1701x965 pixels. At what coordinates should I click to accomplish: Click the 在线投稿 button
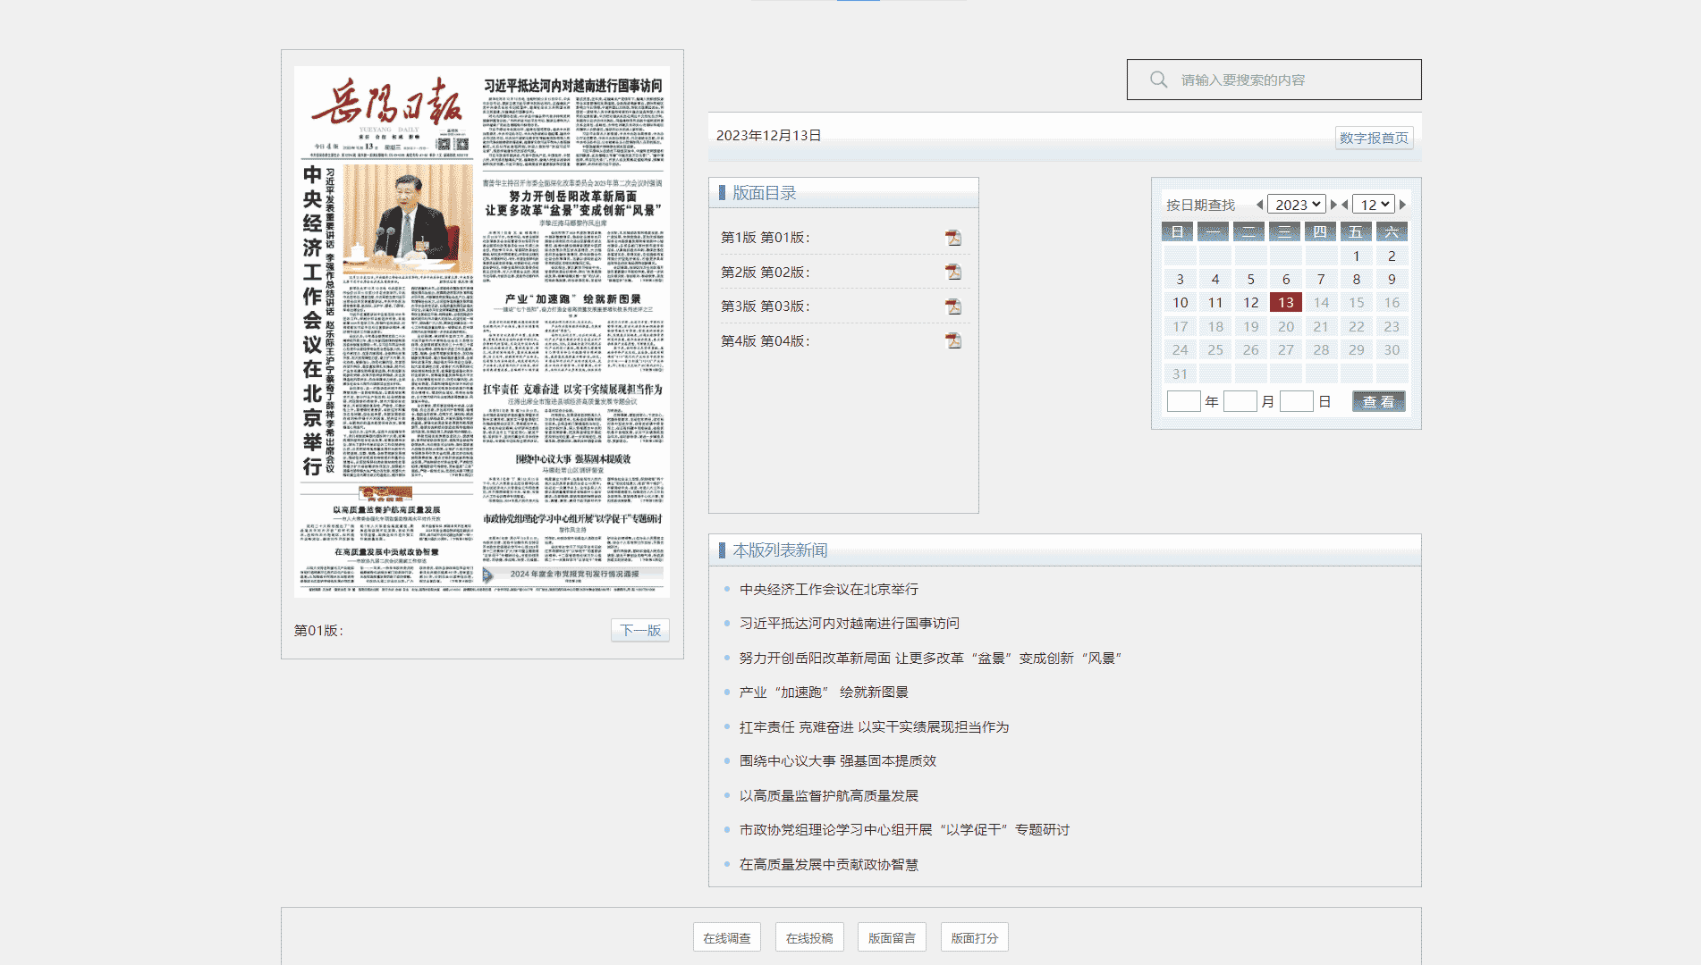(809, 937)
